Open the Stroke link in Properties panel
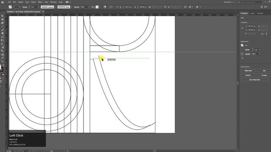Viewport: 271px width, 152px height. point(247,50)
